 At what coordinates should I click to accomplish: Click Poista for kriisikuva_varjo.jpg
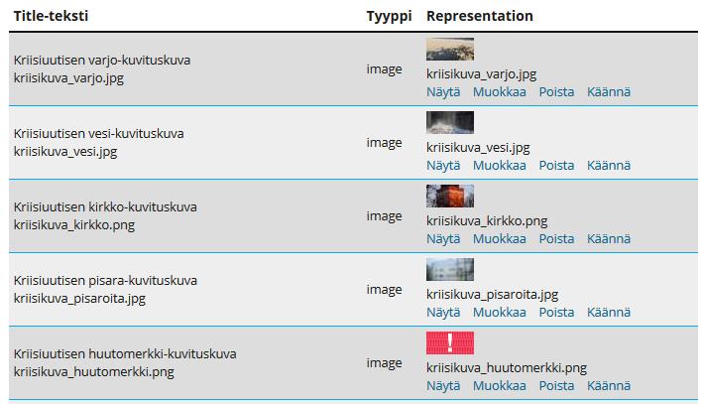pos(556,92)
